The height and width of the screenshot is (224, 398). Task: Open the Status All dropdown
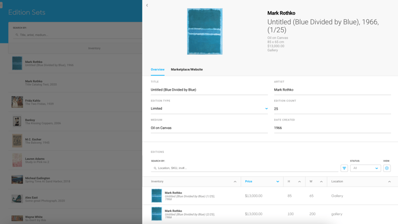pos(366,168)
